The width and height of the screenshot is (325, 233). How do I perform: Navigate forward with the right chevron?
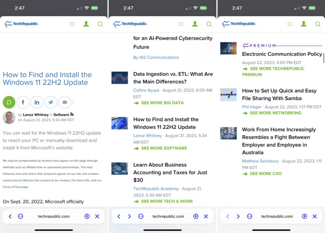[129, 216]
